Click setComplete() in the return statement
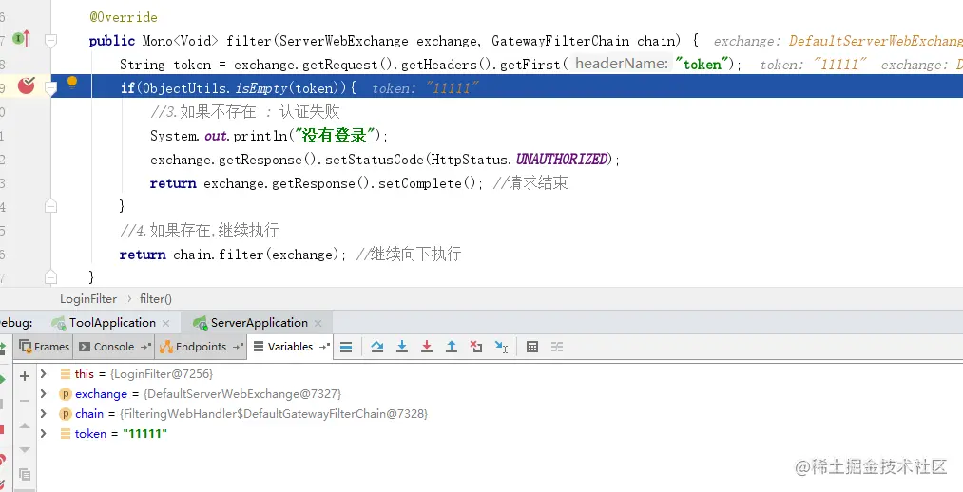The width and height of the screenshot is (963, 492). point(428,183)
